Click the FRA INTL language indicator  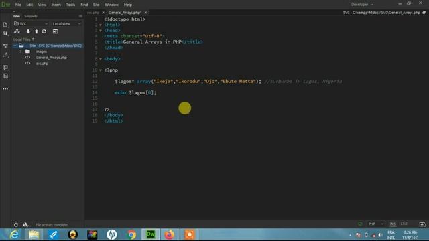coord(391,235)
